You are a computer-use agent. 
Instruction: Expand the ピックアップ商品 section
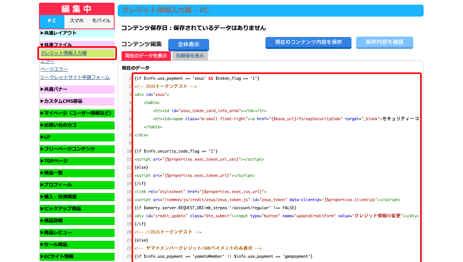(77, 209)
